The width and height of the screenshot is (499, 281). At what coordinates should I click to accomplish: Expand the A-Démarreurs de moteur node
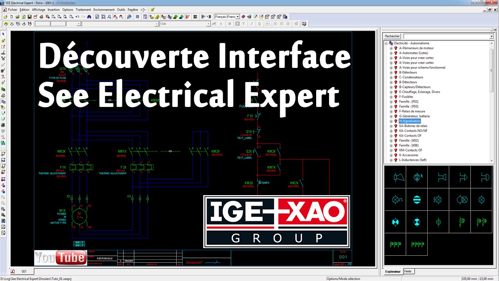pos(391,48)
